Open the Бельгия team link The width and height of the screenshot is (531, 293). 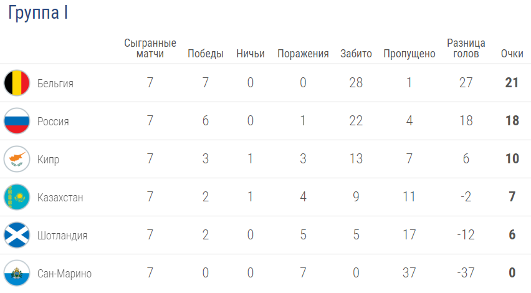(55, 84)
